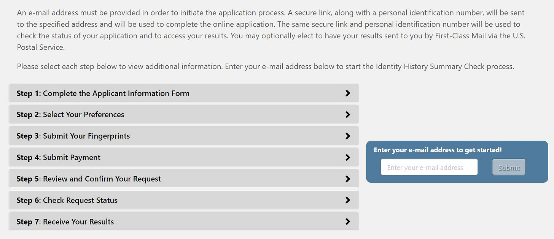Click the right-pointing arrow beside Submit Payment
The height and width of the screenshot is (239, 554).
347,157
